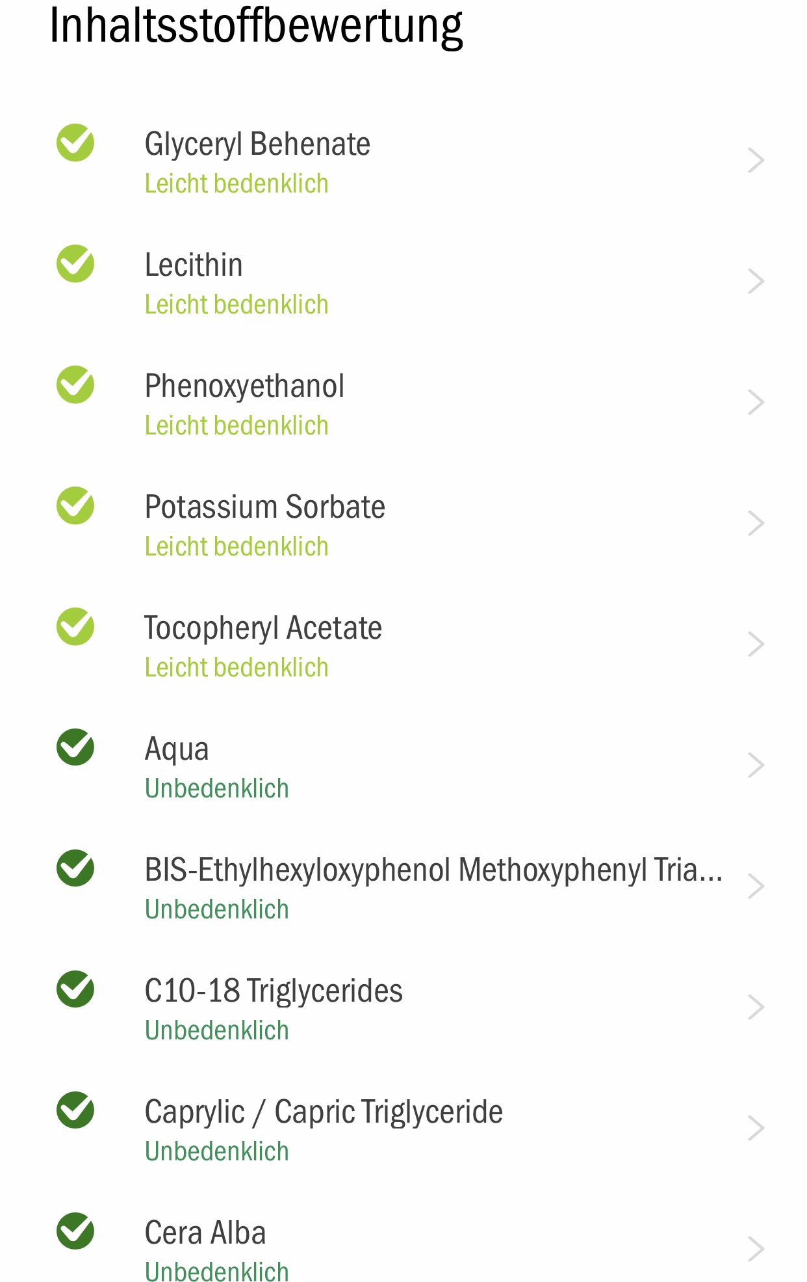807x1282 pixels.
Task: Open Glyceryl Behenate details via its chevron
Action: coord(756,161)
